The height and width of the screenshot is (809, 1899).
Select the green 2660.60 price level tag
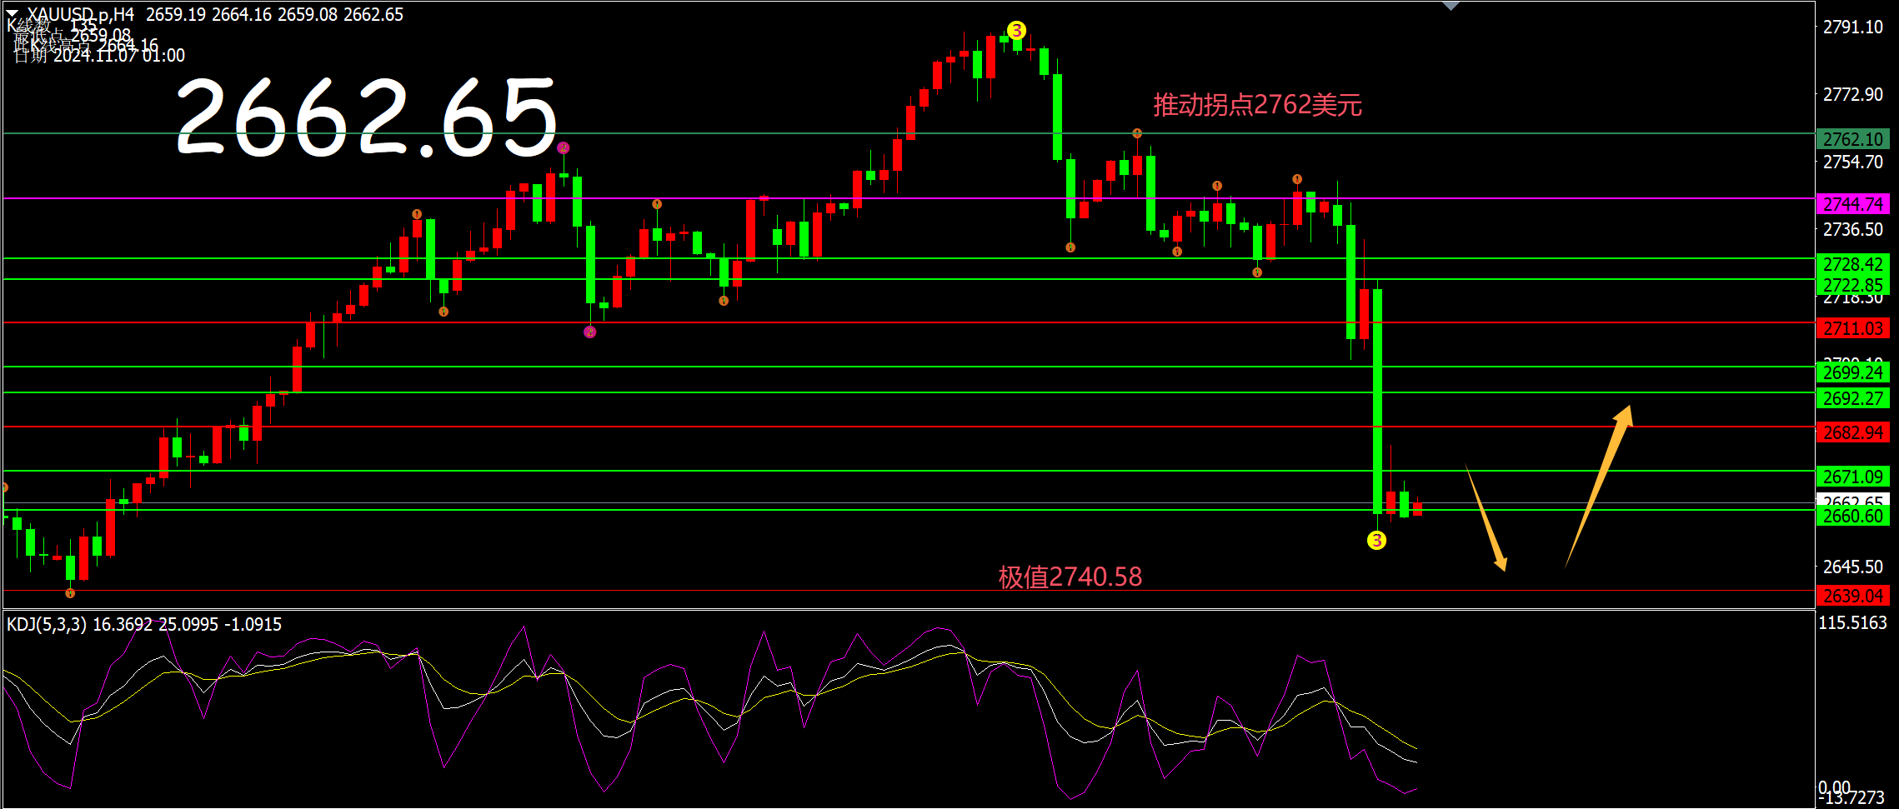(x=1852, y=516)
